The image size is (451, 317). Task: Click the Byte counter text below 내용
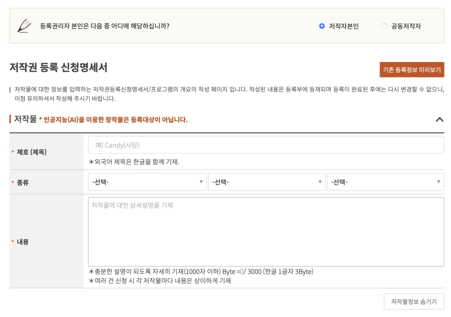pos(201,272)
